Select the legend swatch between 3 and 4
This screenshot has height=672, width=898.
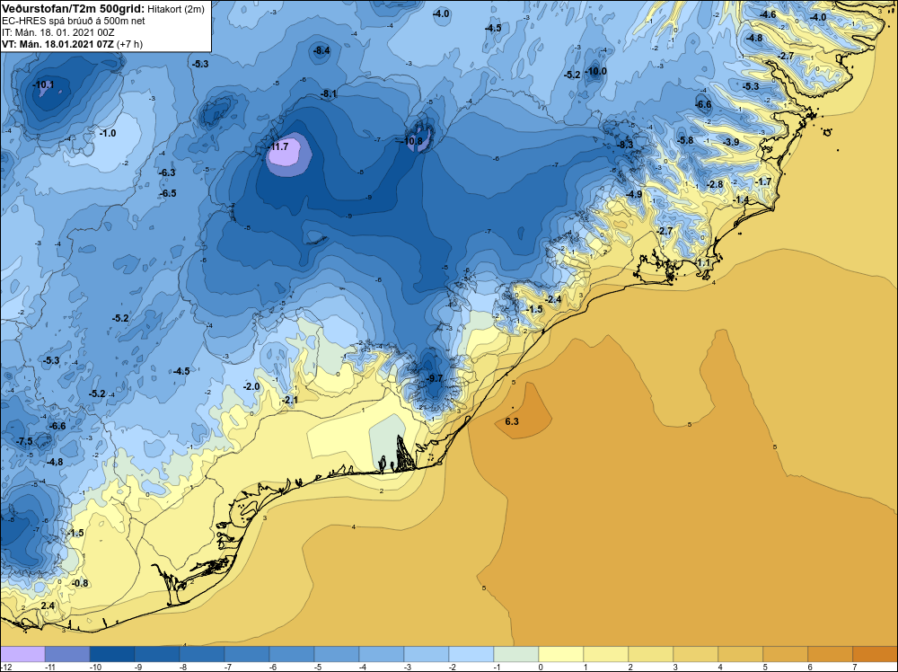coord(695,654)
